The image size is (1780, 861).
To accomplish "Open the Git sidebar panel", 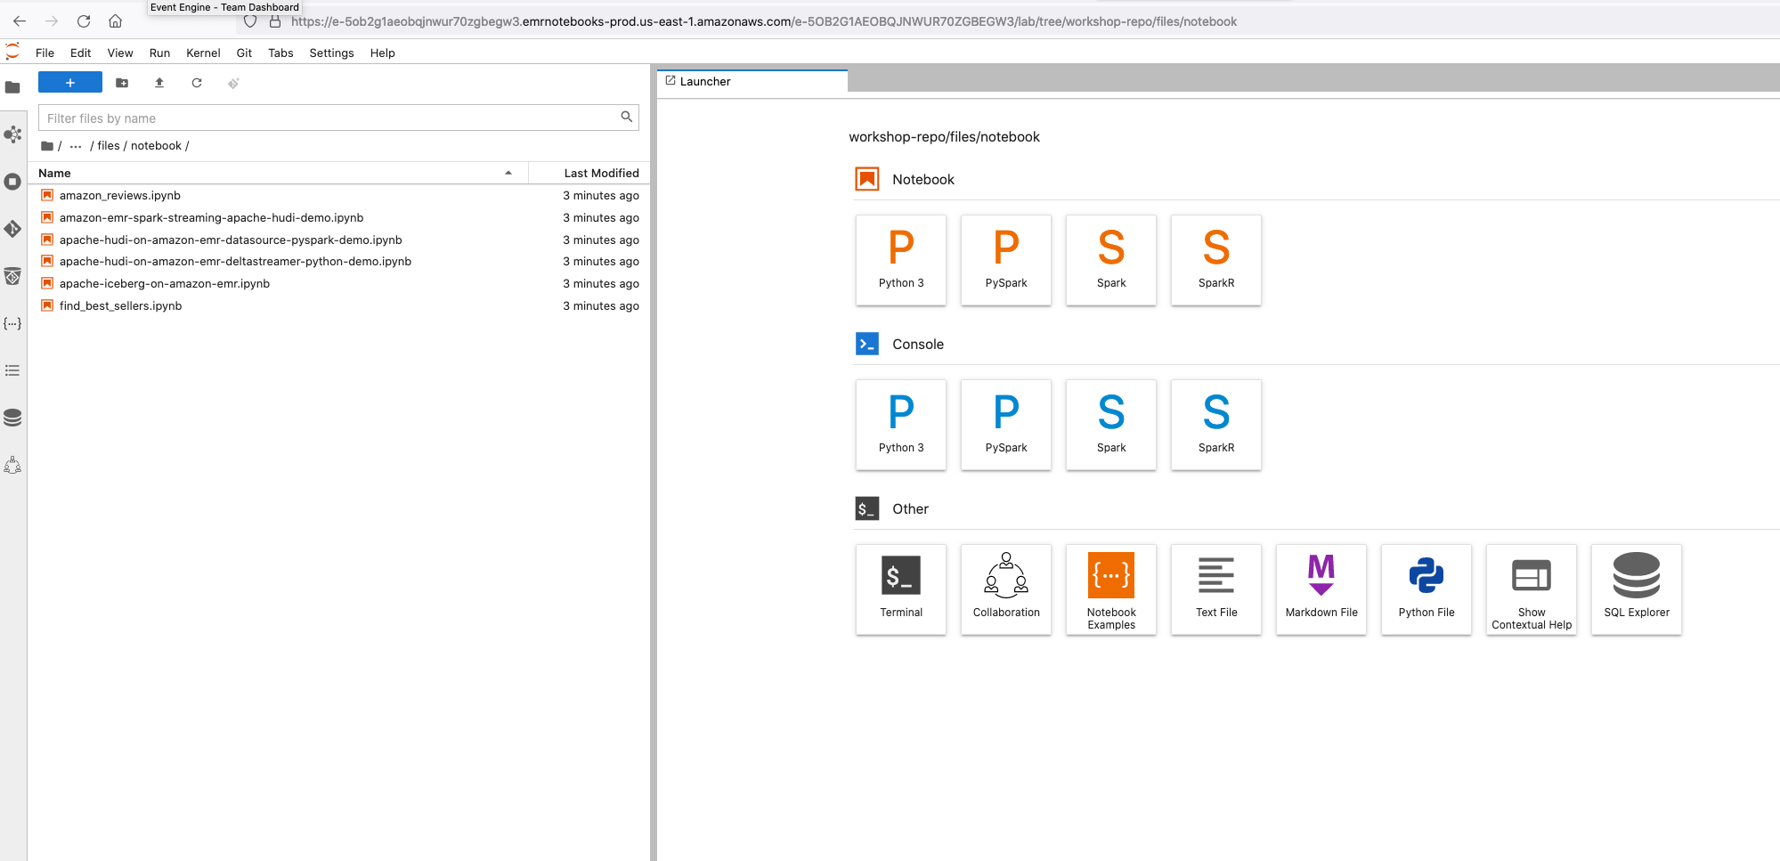I will point(12,229).
